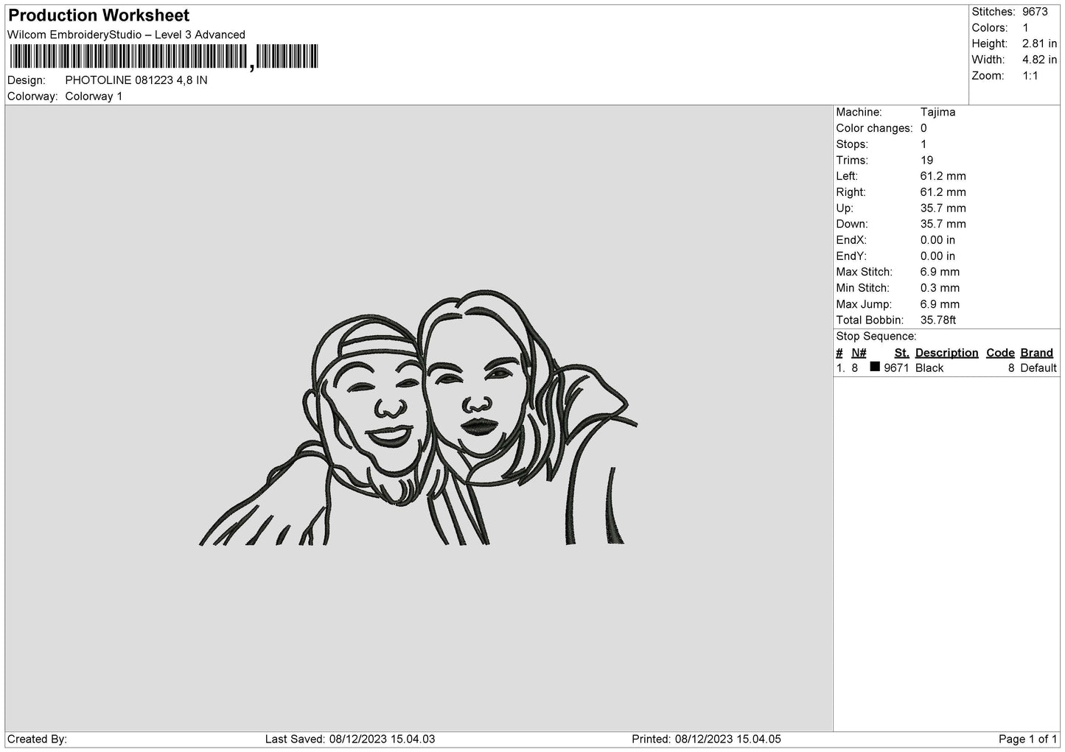
Task: Click the EndX value 0.00 in
Action: (937, 240)
